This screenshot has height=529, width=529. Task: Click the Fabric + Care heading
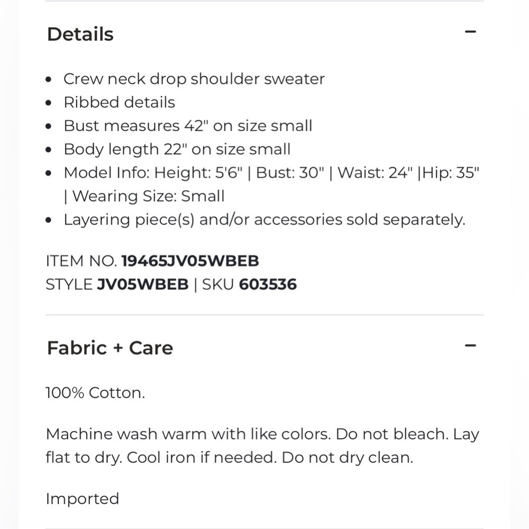click(110, 348)
